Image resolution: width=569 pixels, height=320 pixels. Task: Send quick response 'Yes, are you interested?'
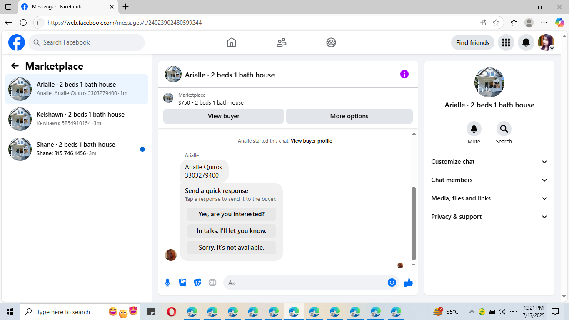pos(232,214)
